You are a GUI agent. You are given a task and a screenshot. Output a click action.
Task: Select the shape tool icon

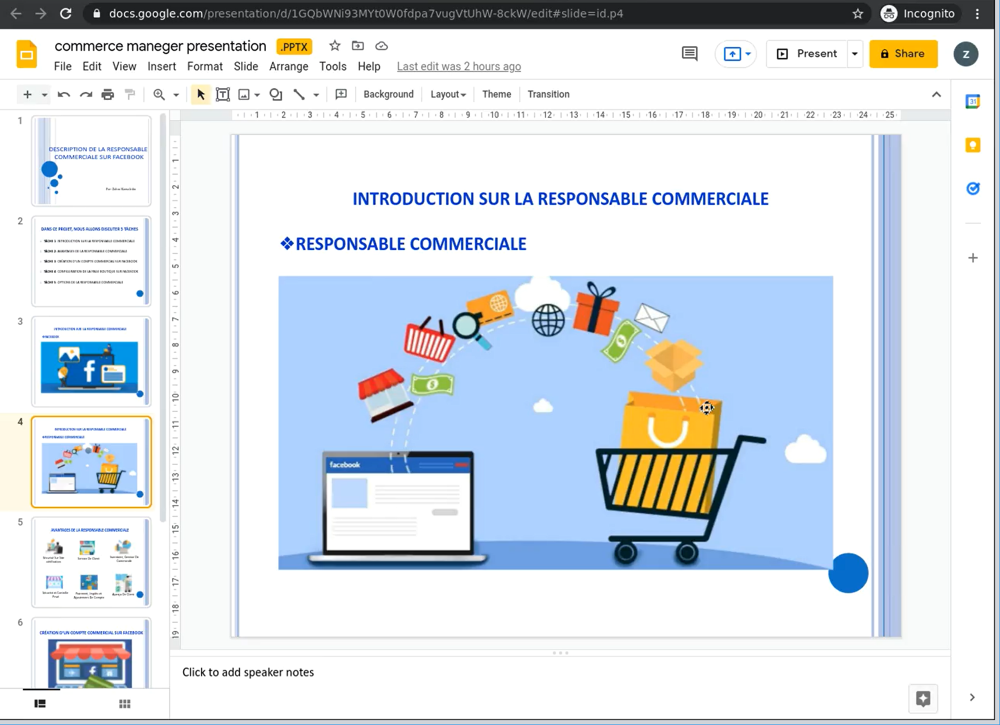(276, 94)
